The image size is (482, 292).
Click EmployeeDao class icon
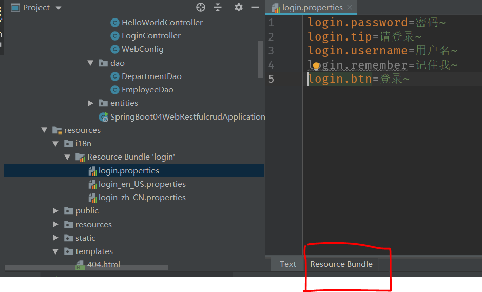coord(114,90)
